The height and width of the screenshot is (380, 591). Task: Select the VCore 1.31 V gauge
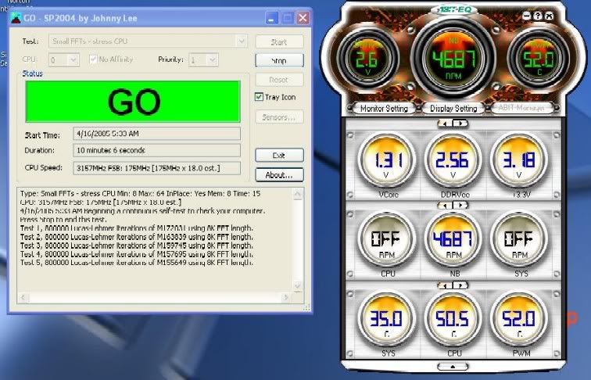pos(387,161)
